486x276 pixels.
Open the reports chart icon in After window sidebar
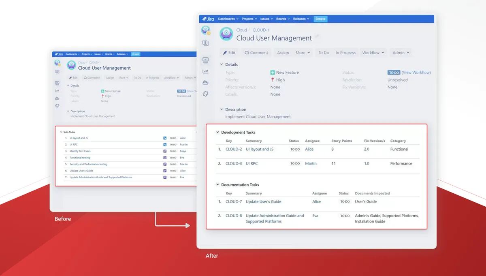click(x=206, y=71)
